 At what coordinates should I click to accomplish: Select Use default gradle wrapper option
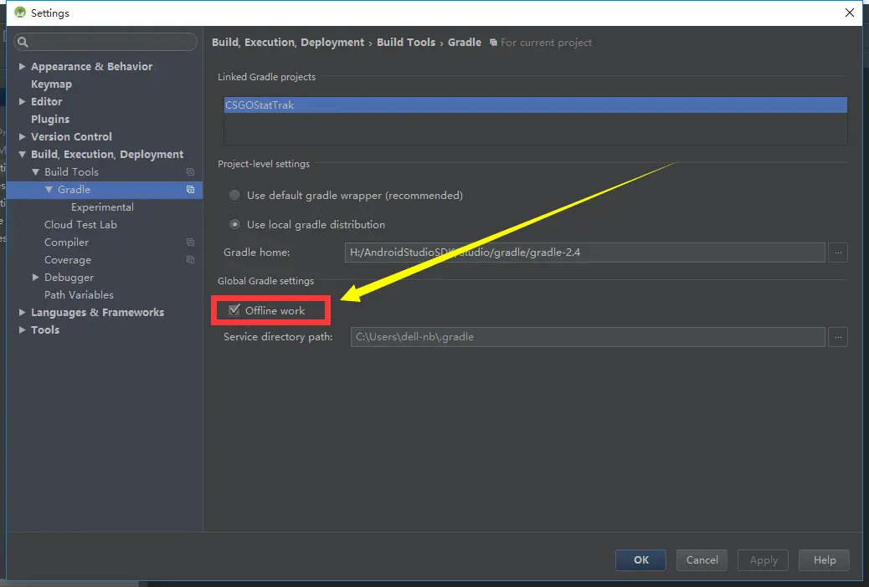click(x=235, y=196)
